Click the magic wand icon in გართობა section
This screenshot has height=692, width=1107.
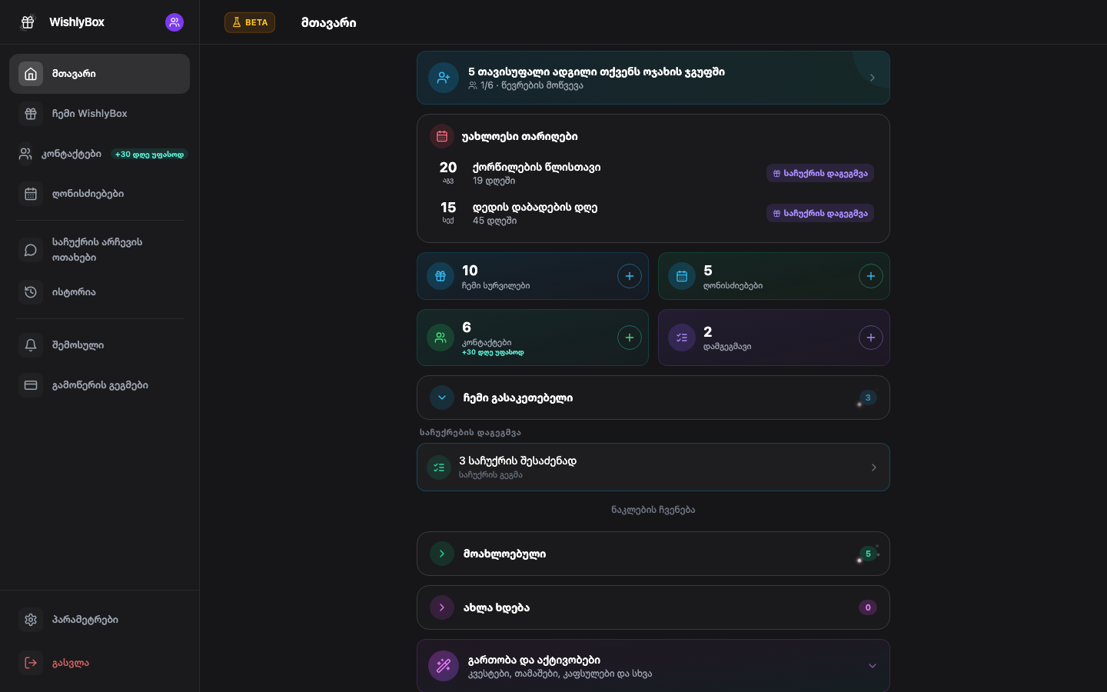tap(444, 666)
